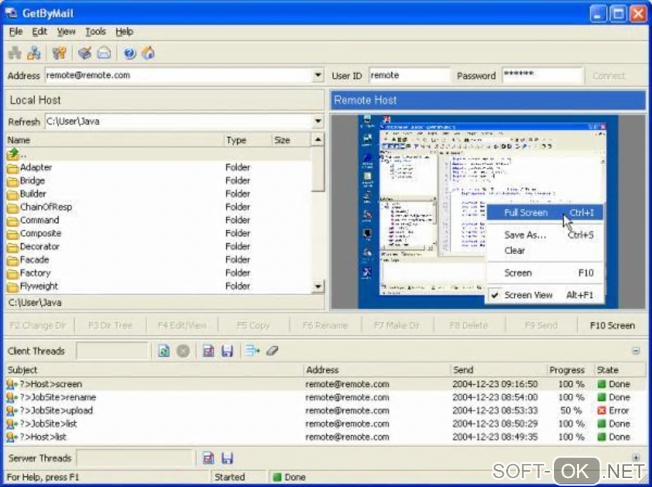652x487 pixels.
Task: Choose Clear from the context menu
Action: pyautogui.click(x=545, y=251)
